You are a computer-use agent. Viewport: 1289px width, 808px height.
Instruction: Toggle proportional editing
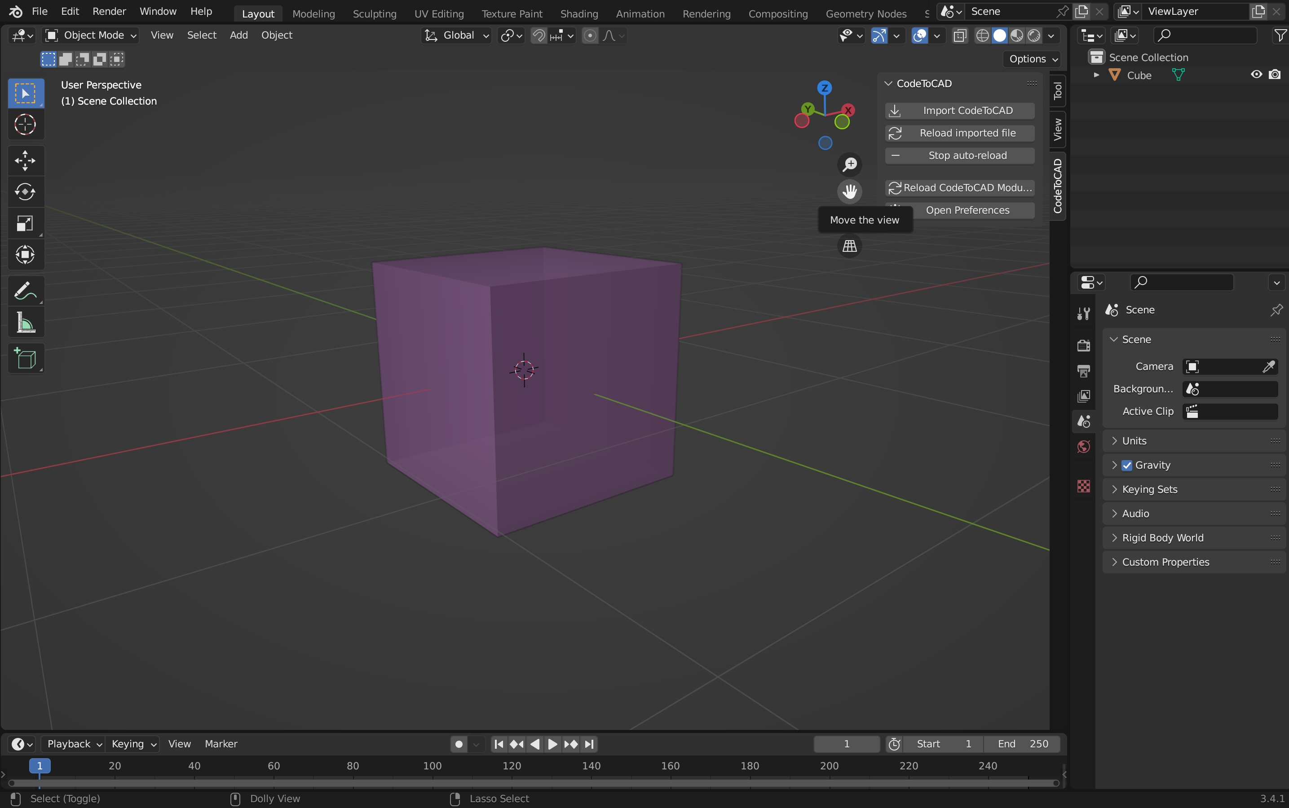tap(590, 36)
